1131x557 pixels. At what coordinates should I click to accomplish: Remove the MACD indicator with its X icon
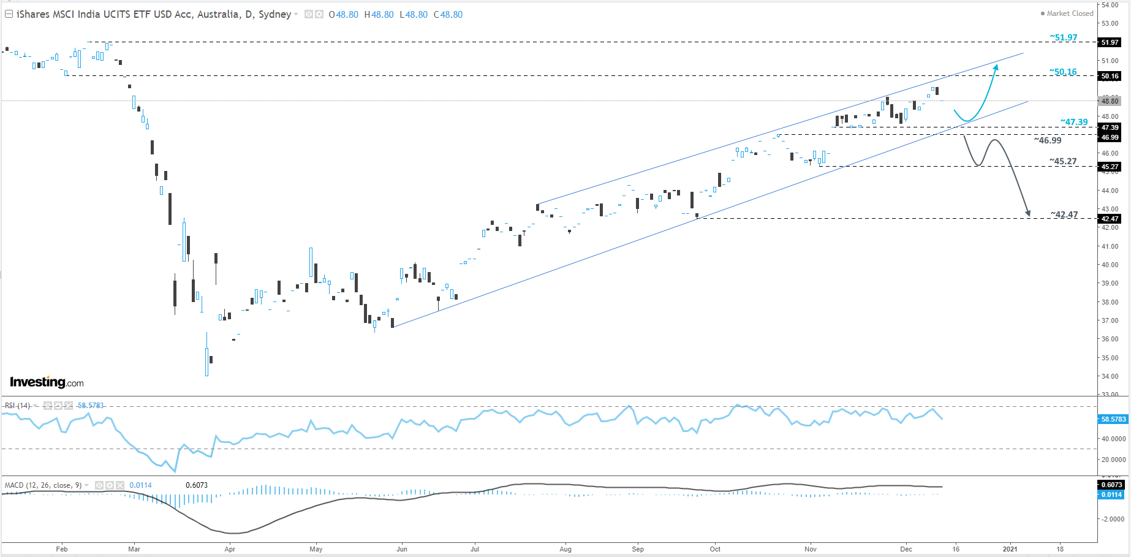click(x=120, y=485)
